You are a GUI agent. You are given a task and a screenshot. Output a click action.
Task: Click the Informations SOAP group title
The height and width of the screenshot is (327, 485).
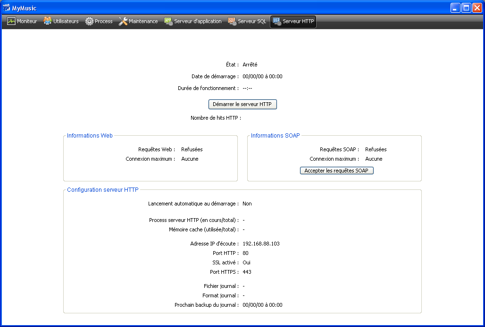275,136
